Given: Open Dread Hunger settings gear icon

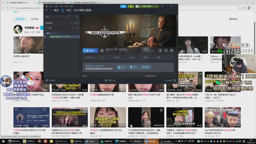Looking at the screenshot, I should coord(160,51).
